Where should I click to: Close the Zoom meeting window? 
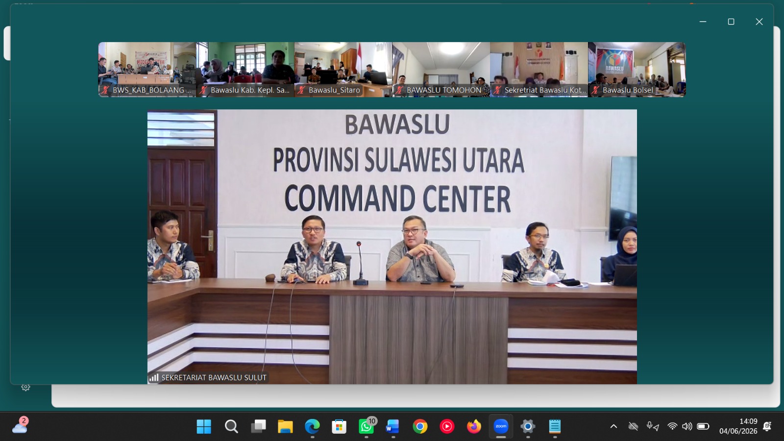coord(759,22)
